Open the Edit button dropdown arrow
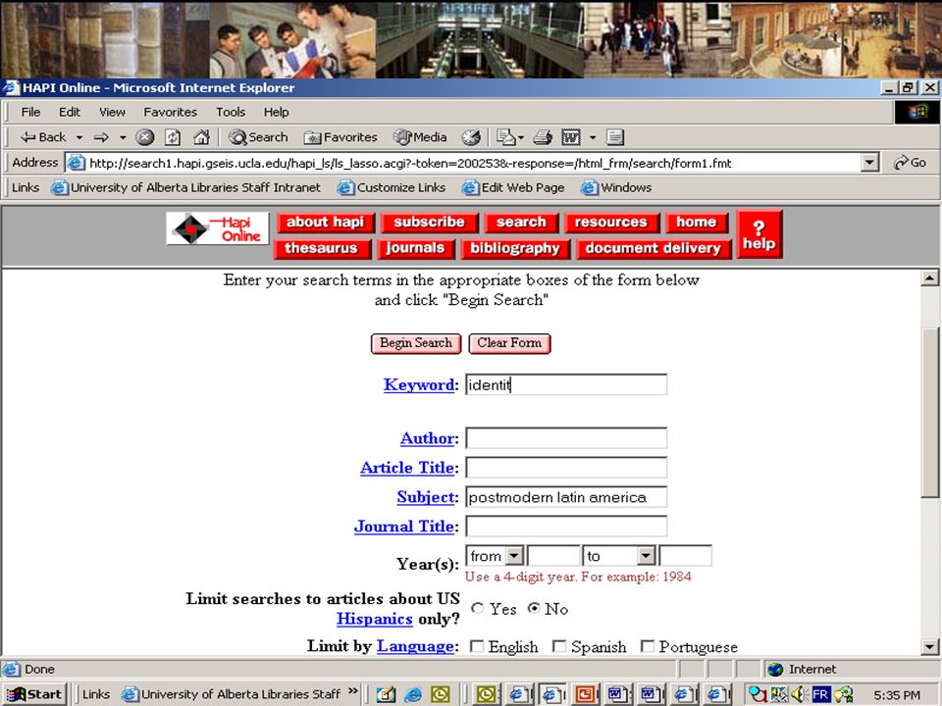 tap(593, 137)
